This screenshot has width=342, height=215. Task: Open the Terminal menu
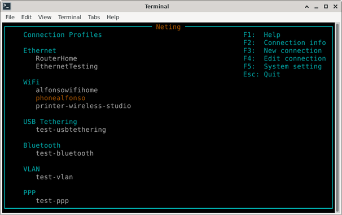click(69, 18)
